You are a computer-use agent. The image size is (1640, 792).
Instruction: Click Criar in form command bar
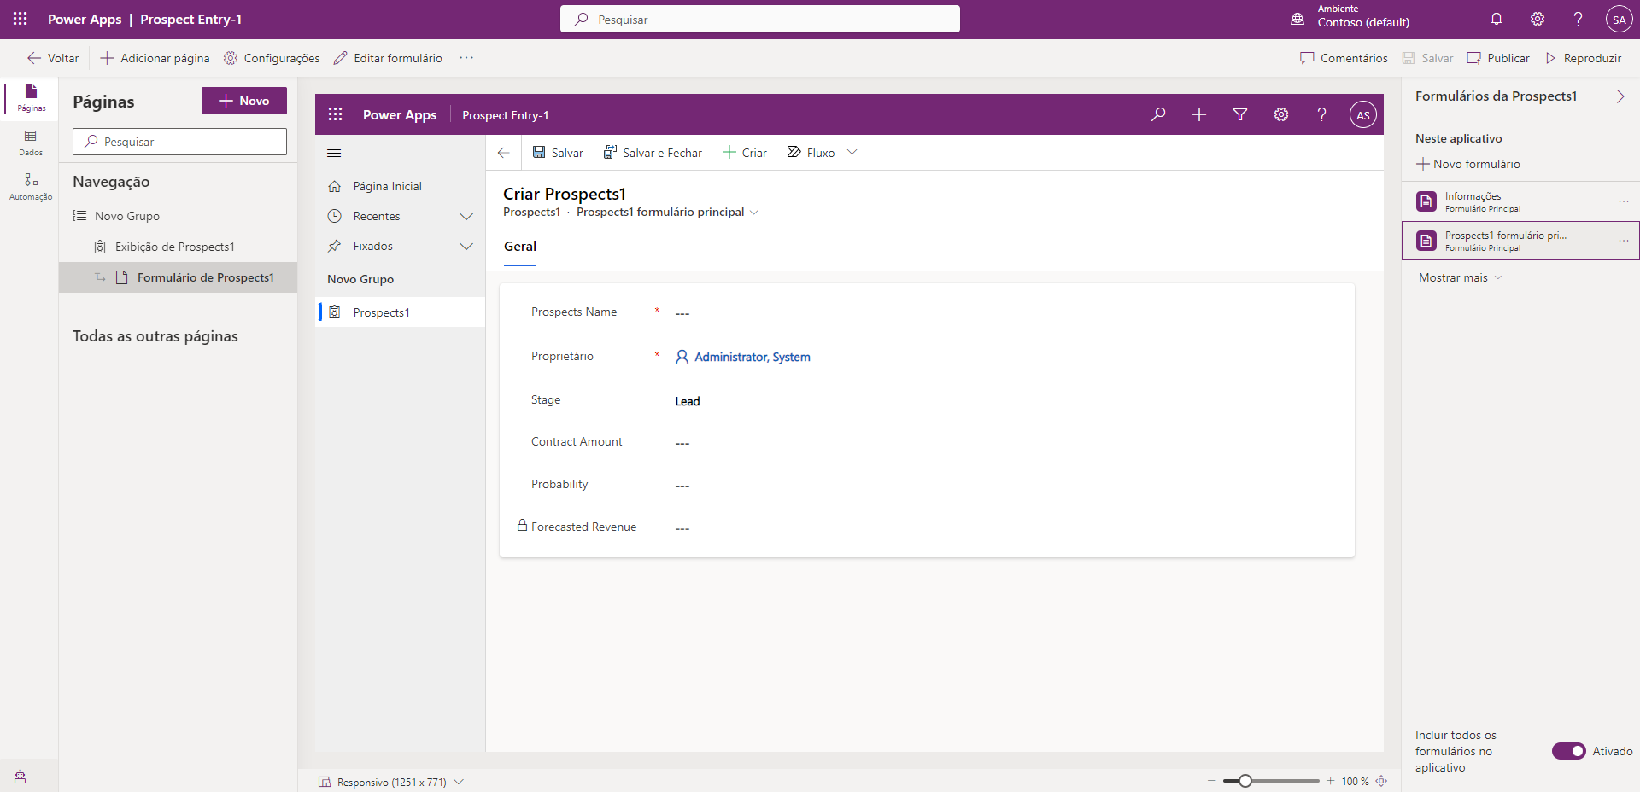pyautogui.click(x=745, y=153)
